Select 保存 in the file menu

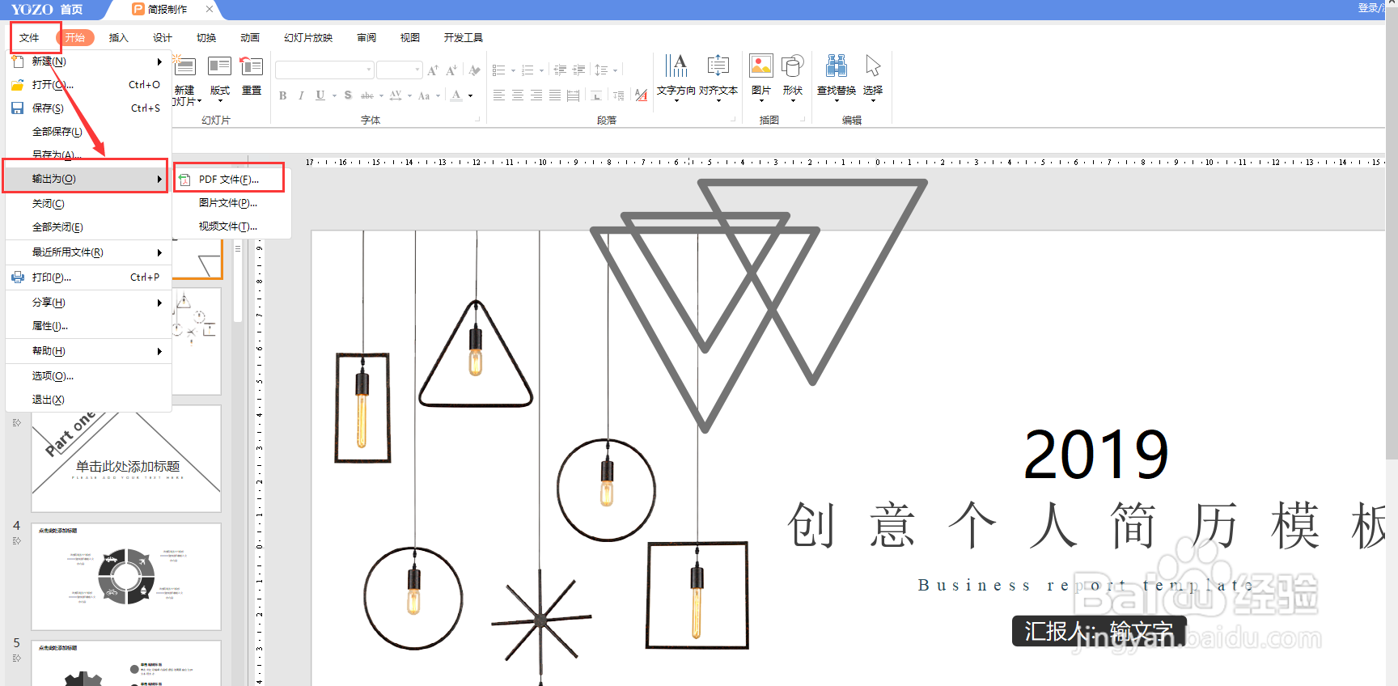[87, 108]
